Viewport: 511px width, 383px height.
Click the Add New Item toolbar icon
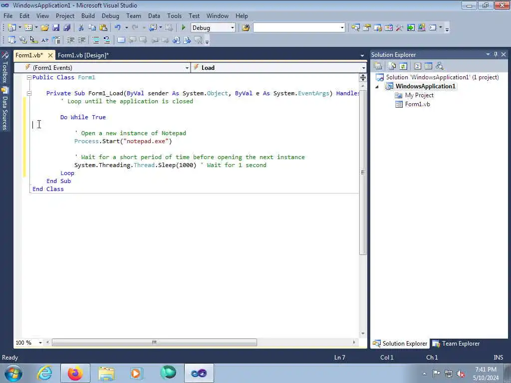(28, 28)
